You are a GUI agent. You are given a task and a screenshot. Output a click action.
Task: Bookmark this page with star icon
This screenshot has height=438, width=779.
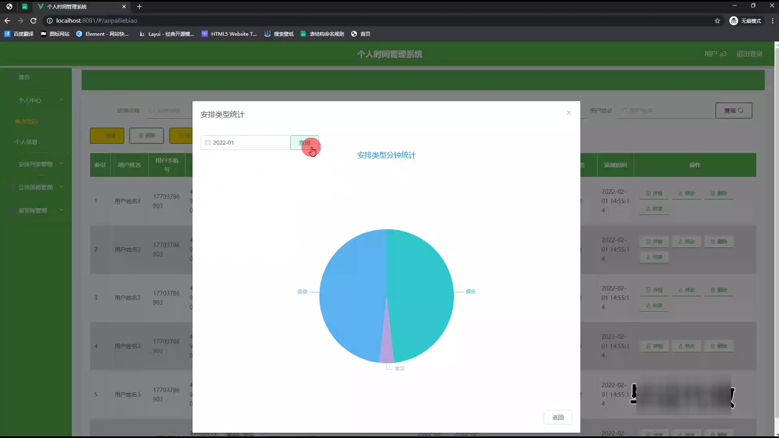pos(717,21)
